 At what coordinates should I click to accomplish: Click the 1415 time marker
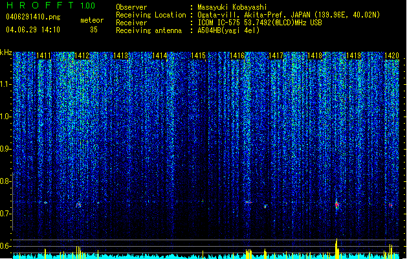(x=198, y=56)
